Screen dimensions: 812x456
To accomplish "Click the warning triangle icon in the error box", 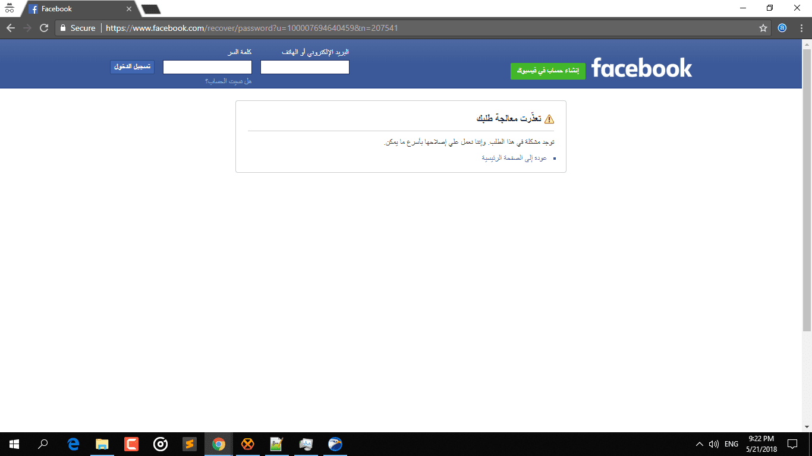I will pyautogui.click(x=549, y=119).
